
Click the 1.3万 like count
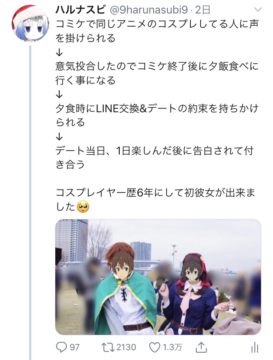172,347
